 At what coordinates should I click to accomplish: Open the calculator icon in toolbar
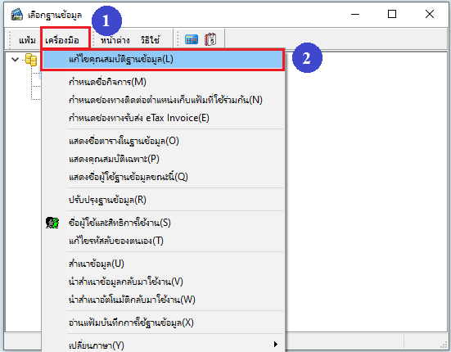[192, 39]
